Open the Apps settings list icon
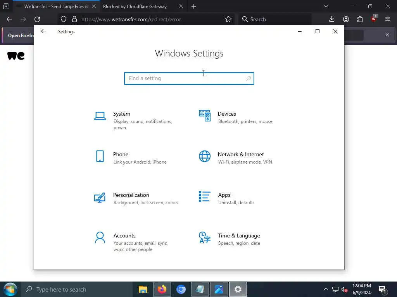This screenshot has height=297, width=397. click(205, 197)
